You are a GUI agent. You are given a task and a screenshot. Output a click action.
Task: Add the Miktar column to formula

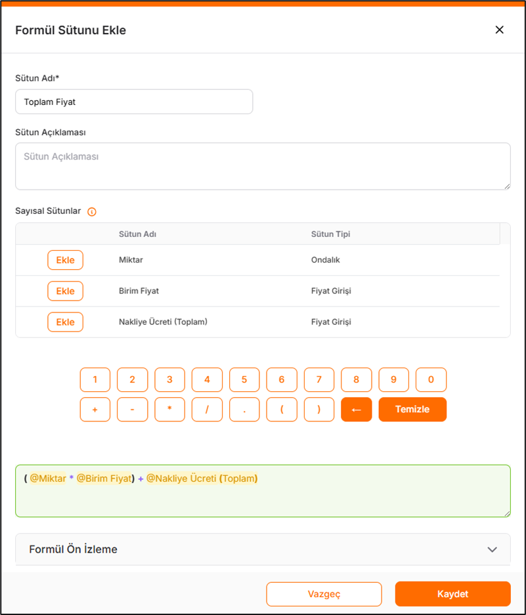[66, 260]
